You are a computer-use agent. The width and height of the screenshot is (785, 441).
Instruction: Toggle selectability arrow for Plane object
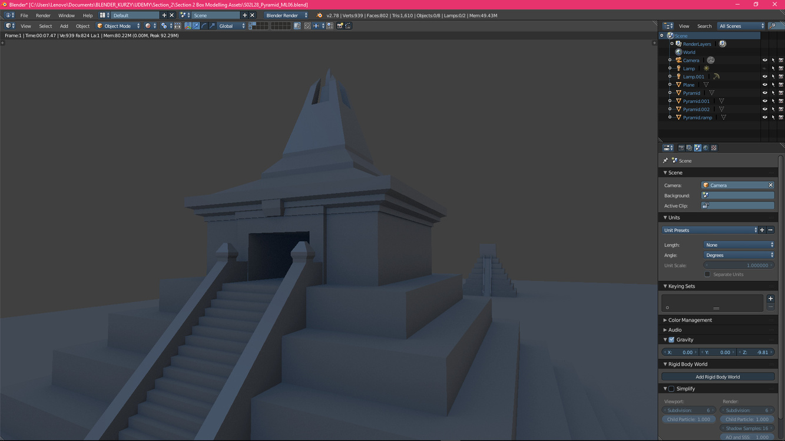click(773, 85)
